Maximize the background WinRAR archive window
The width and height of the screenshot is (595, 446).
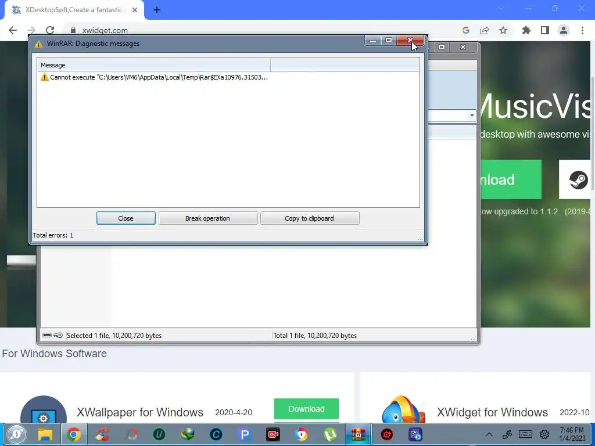pos(442,47)
